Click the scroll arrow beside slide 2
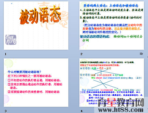This screenshot has width=148, height=113. coord(147,57)
